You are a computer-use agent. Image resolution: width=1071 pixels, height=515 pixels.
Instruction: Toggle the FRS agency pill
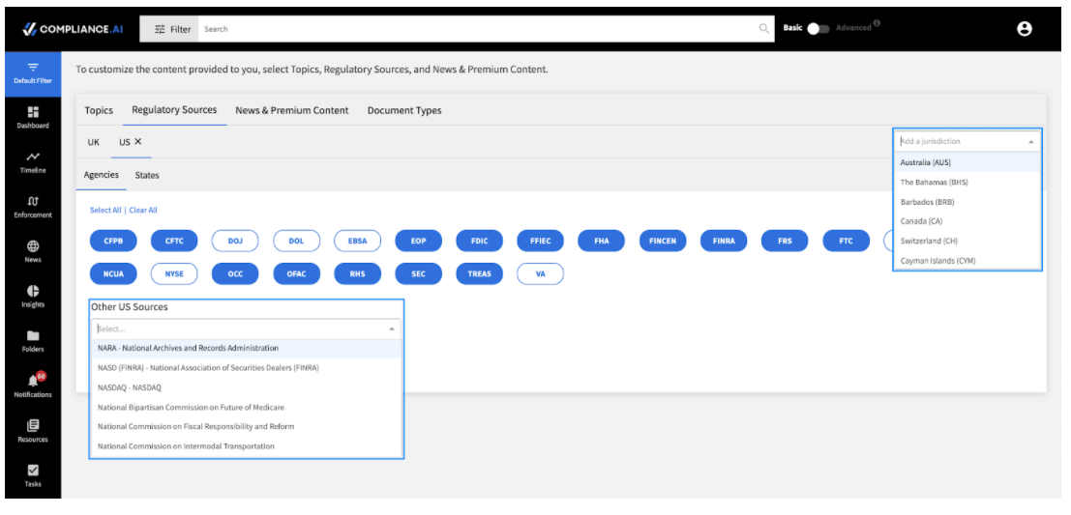[785, 241]
